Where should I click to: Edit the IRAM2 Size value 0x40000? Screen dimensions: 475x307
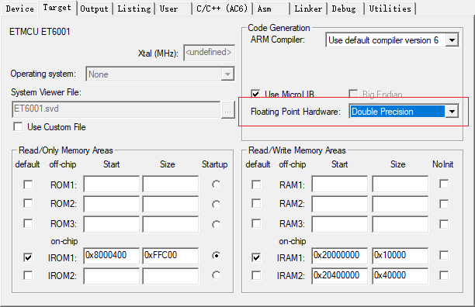pos(400,276)
